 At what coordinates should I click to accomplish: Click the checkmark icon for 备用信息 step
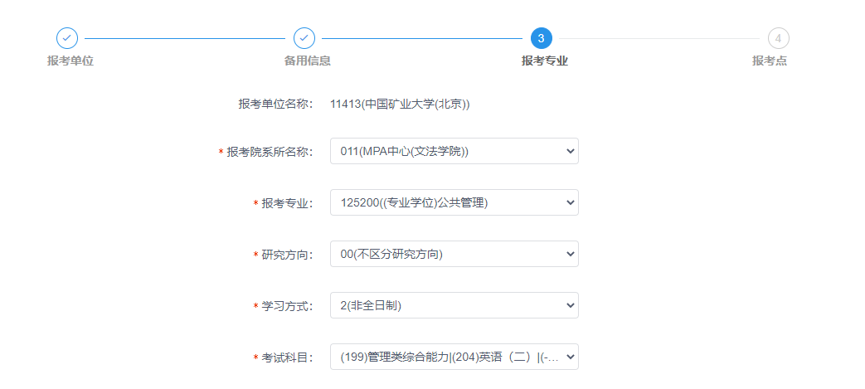[304, 38]
